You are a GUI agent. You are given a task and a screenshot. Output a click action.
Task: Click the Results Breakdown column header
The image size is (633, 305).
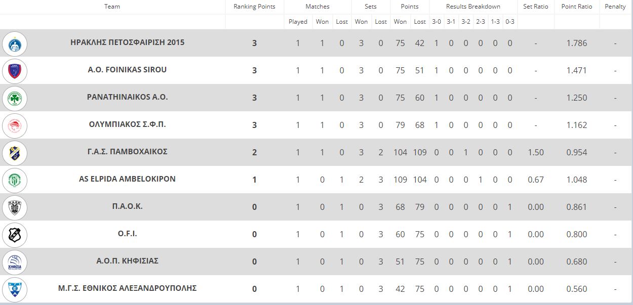point(473,7)
